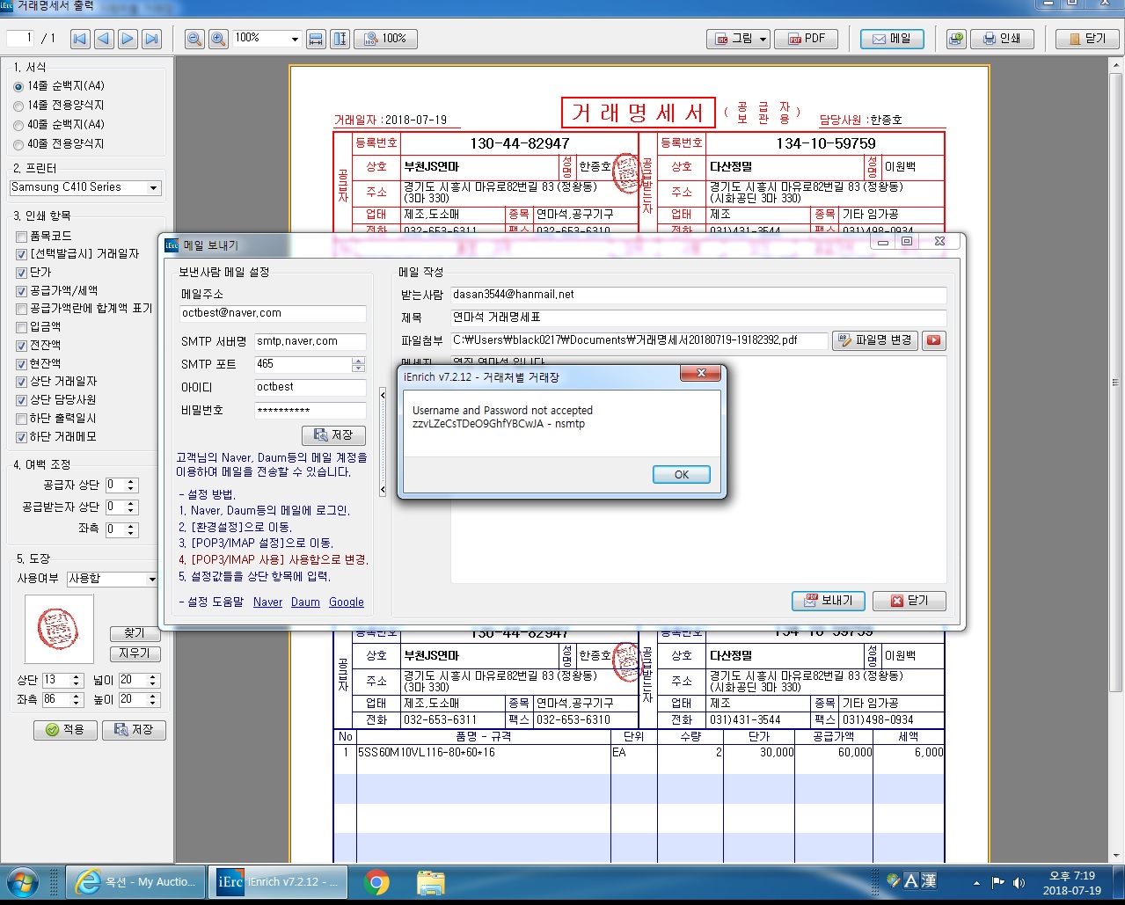Click the 받는사람 recipient email field
Screen dimensions: 1125x905
pos(698,295)
